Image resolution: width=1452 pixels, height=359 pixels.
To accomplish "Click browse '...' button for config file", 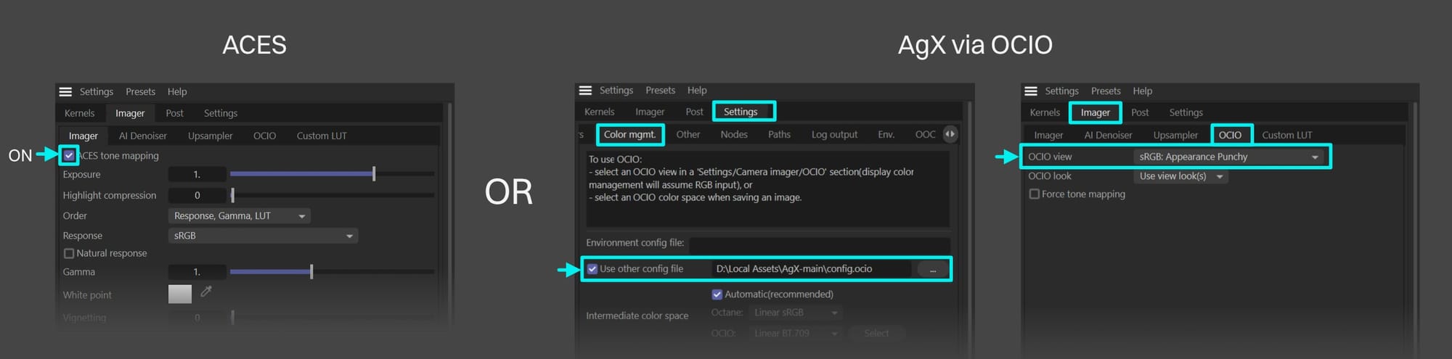I will (x=933, y=269).
